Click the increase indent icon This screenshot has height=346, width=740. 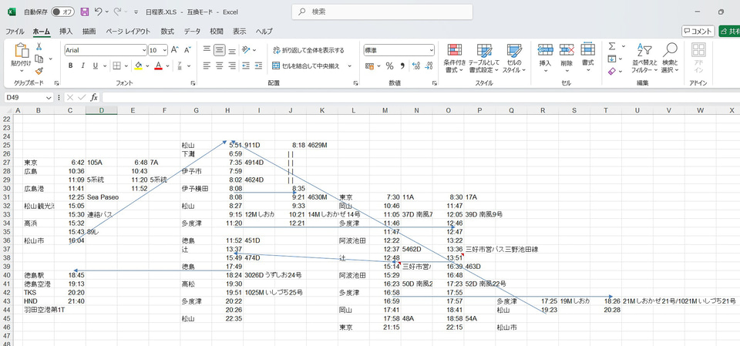click(258, 66)
